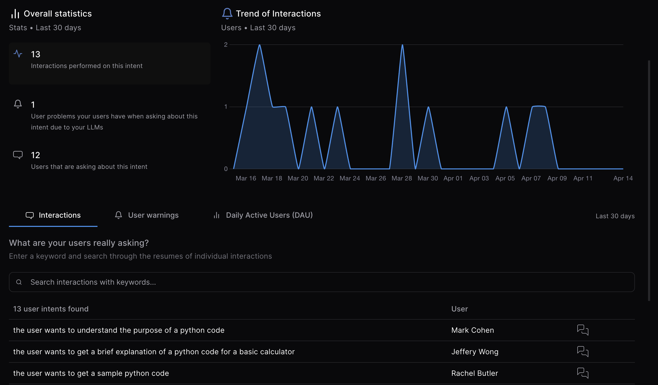Open the 'basic calculator' explanation interaction row
Screen dimensions: 658x385
click(x=154, y=352)
